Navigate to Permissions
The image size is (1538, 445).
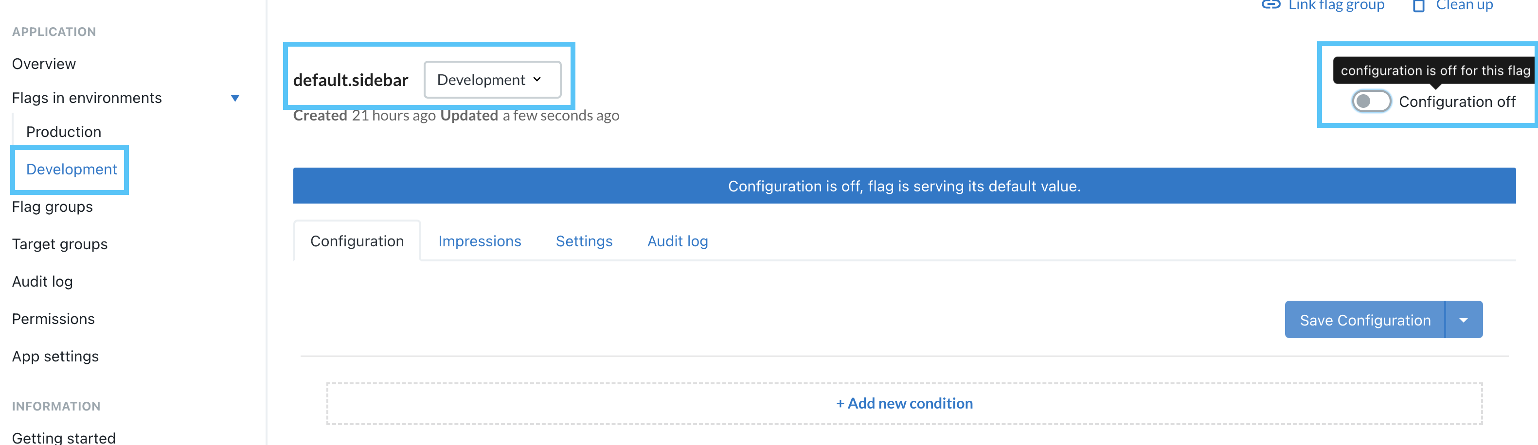tap(53, 319)
